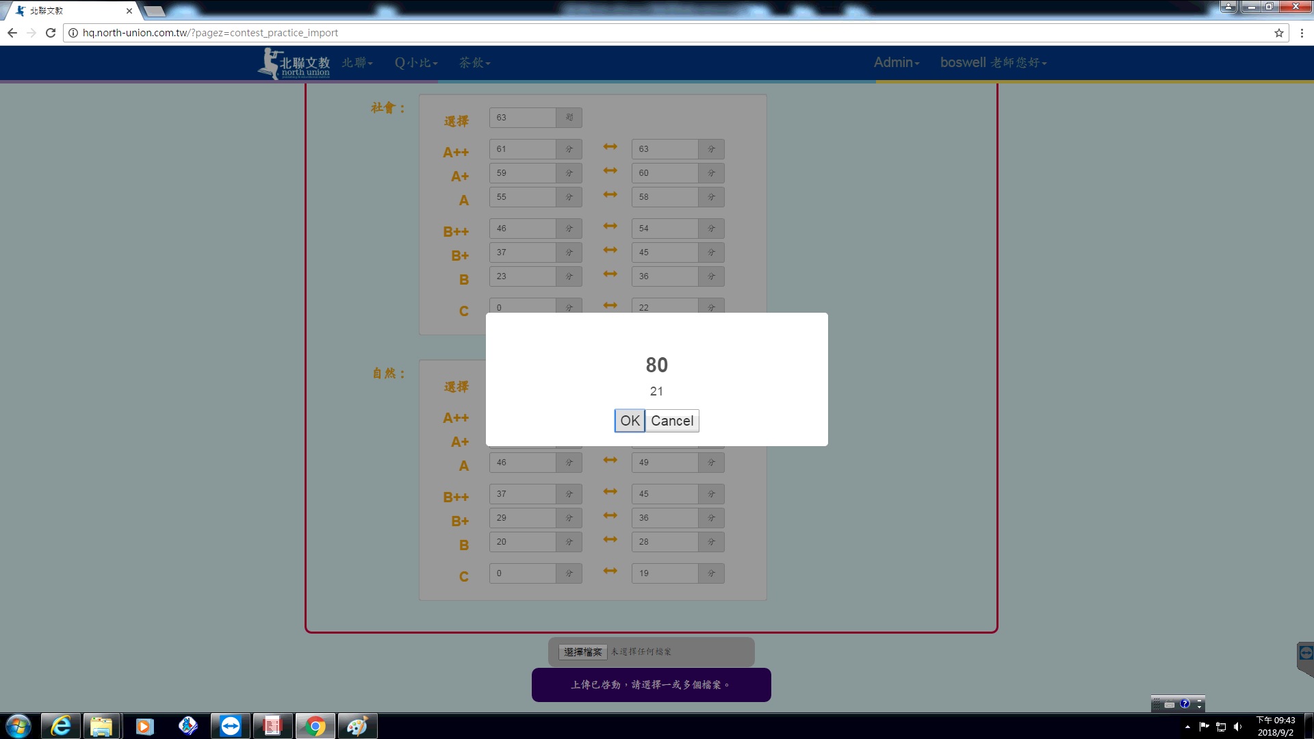Viewport: 1314px width, 739px height.
Task: Expand the 茶飲 dropdown menu
Action: pyautogui.click(x=474, y=63)
